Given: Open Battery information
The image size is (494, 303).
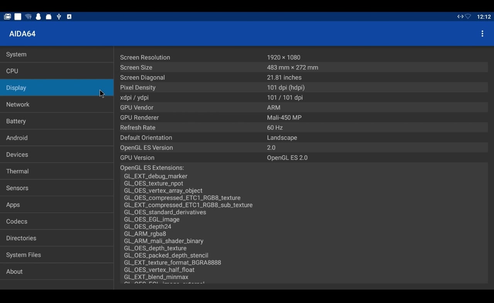Looking at the screenshot, I should point(57,121).
